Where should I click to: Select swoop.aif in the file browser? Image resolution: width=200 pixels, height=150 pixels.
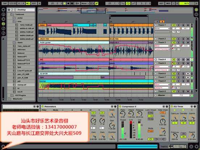click(21, 85)
